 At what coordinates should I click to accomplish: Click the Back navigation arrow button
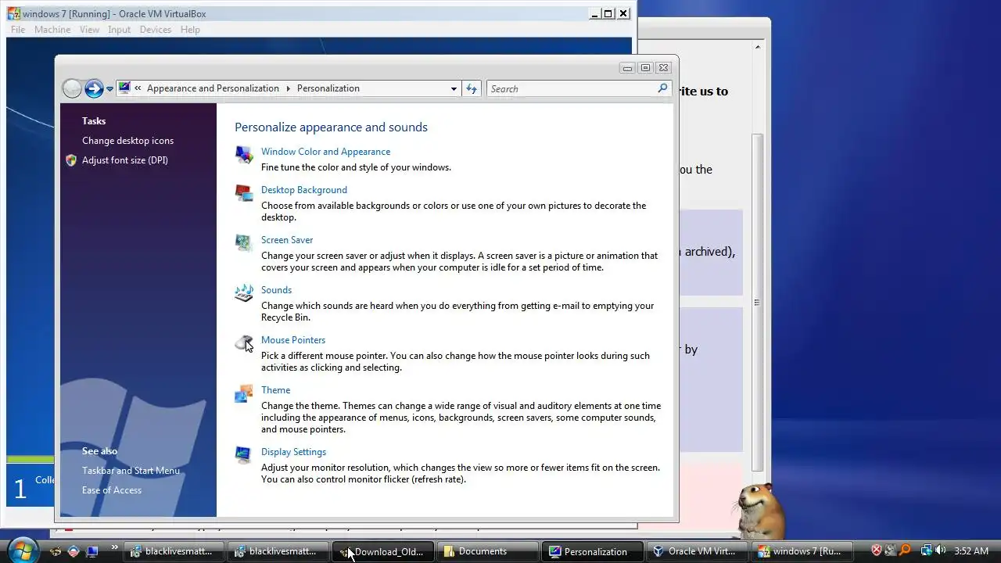pyautogui.click(x=72, y=88)
